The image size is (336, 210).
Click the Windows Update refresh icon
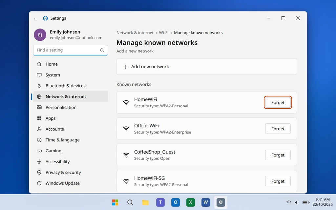(x=39, y=183)
